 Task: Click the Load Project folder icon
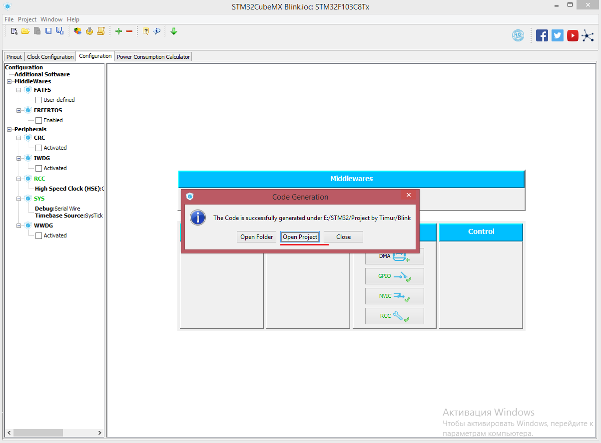click(25, 31)
